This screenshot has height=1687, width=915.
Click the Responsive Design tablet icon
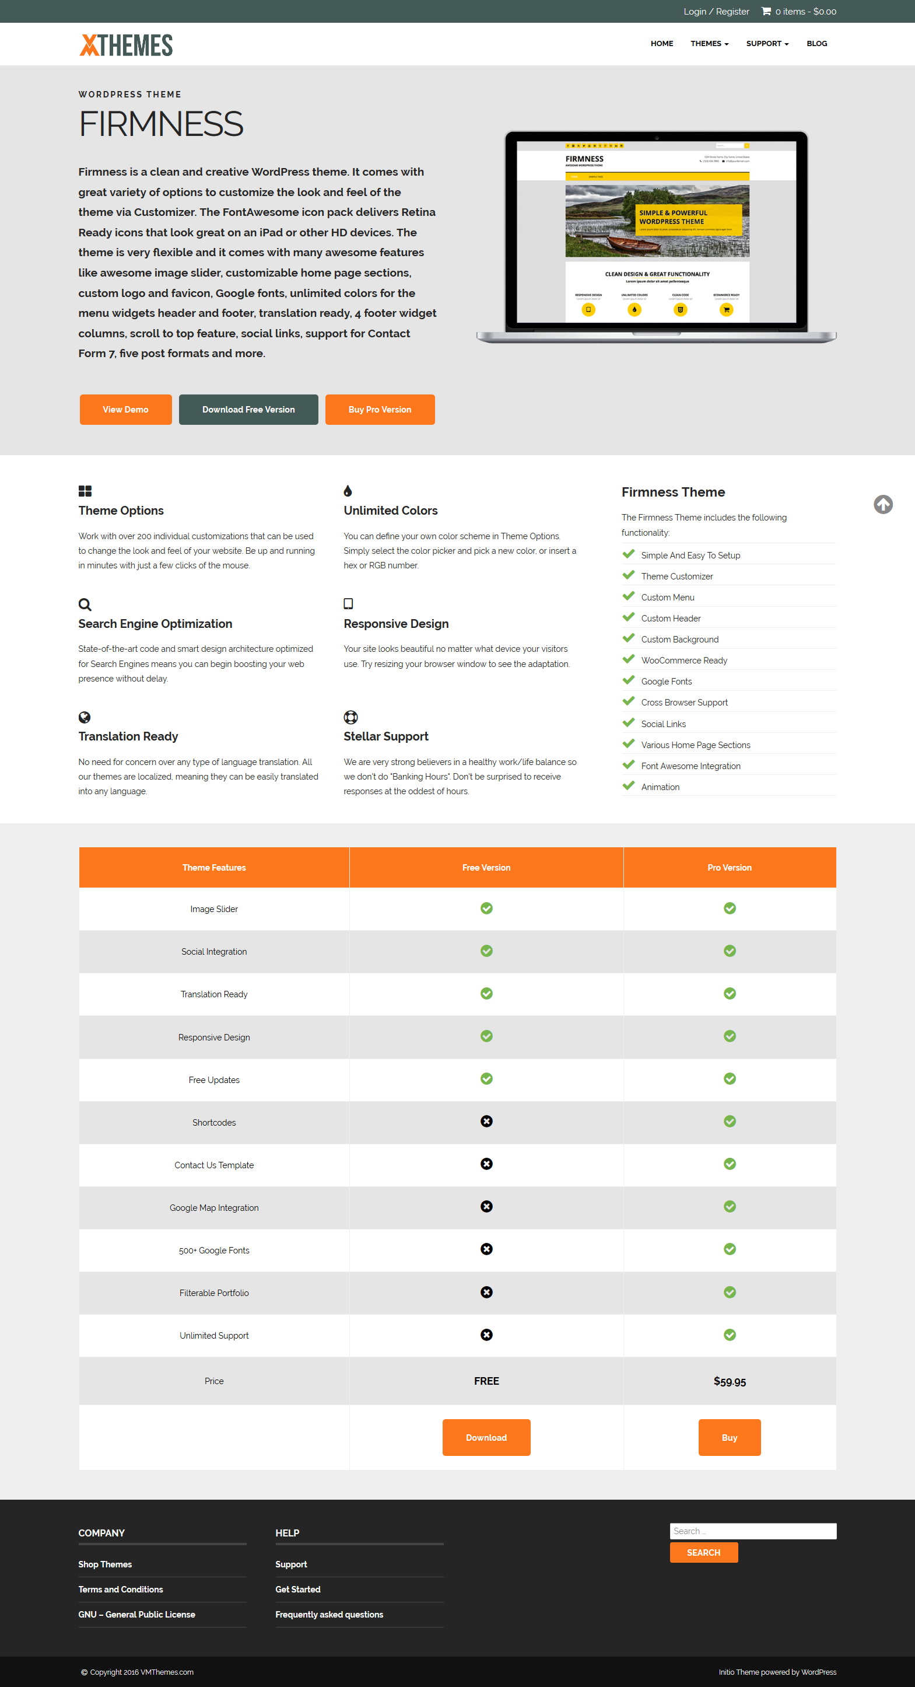pyautogui.click(x=348, y=603)
